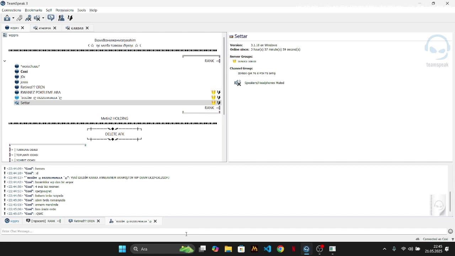Screen dimensions: 455x256
Task: Click the greyed-out away status toolbar icon
Action: coord(20,18)
